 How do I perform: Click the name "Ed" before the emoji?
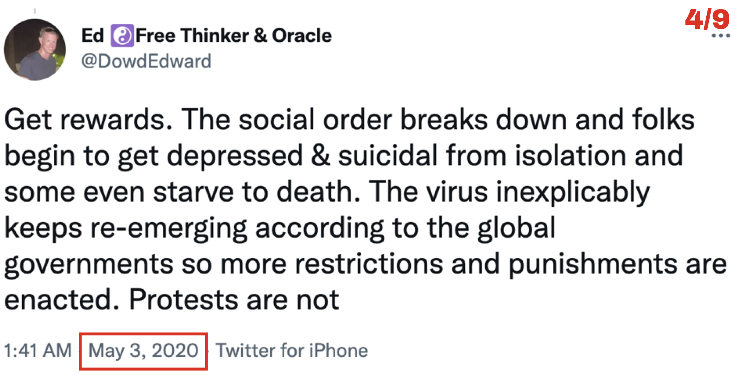pyautogui.click(x=93, y=36)
